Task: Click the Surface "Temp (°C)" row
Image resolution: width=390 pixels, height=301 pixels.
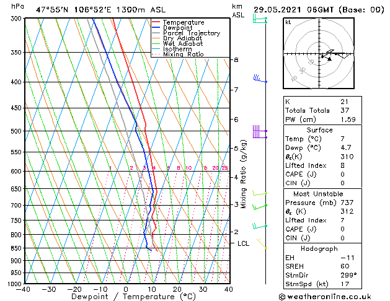Action: [x=322, y=139]
